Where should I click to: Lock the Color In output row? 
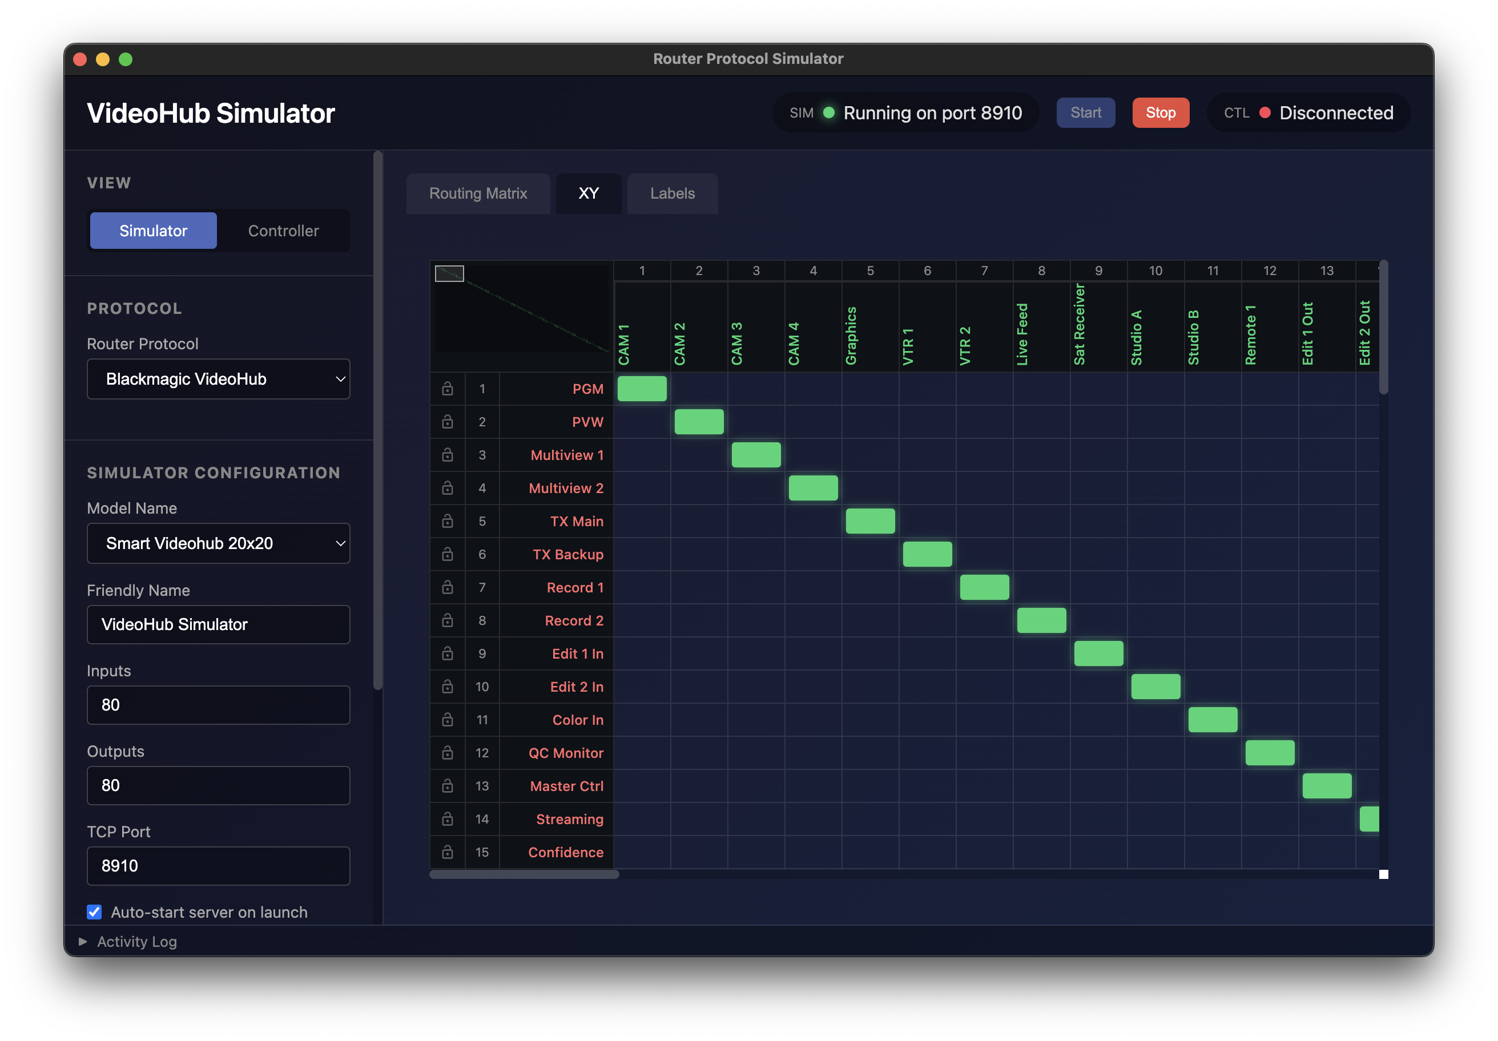point(448,720)
